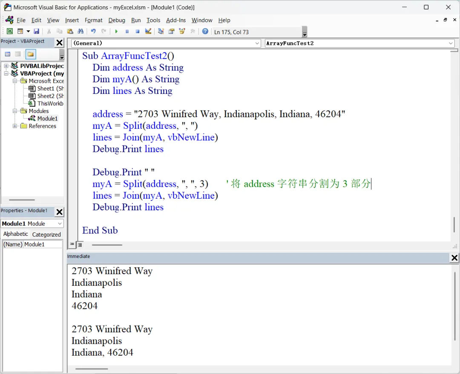The image size is (460, 374).
Task: Collapse the Microsoft Excel Objects folder
Action: click(x=14, y=81)
